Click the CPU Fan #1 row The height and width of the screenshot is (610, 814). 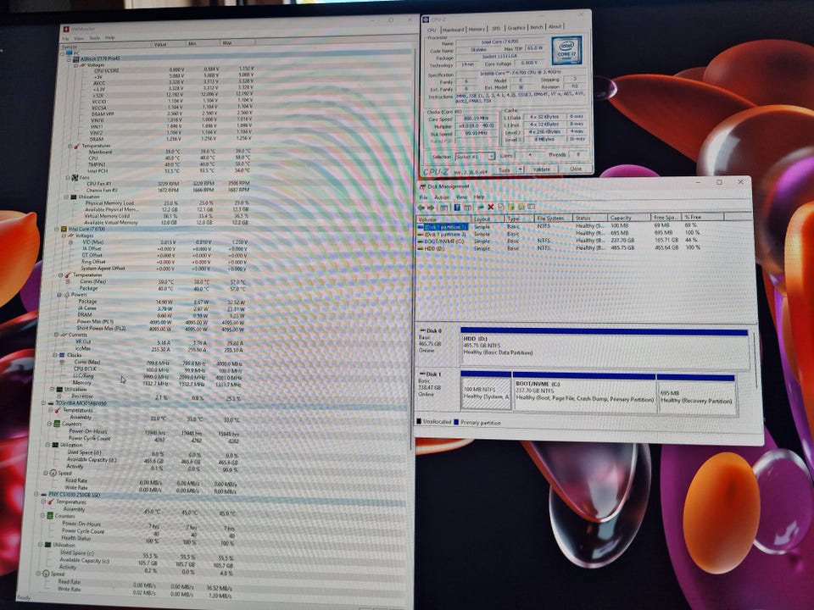[x=166, y=184]
